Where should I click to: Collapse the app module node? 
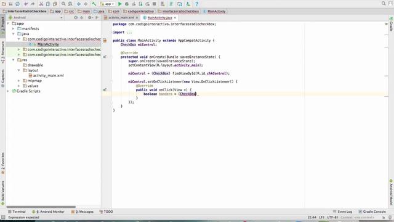coord(8,23)
